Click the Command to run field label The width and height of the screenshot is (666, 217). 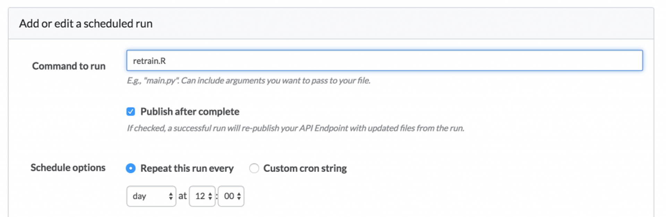(x=69, y=66)
